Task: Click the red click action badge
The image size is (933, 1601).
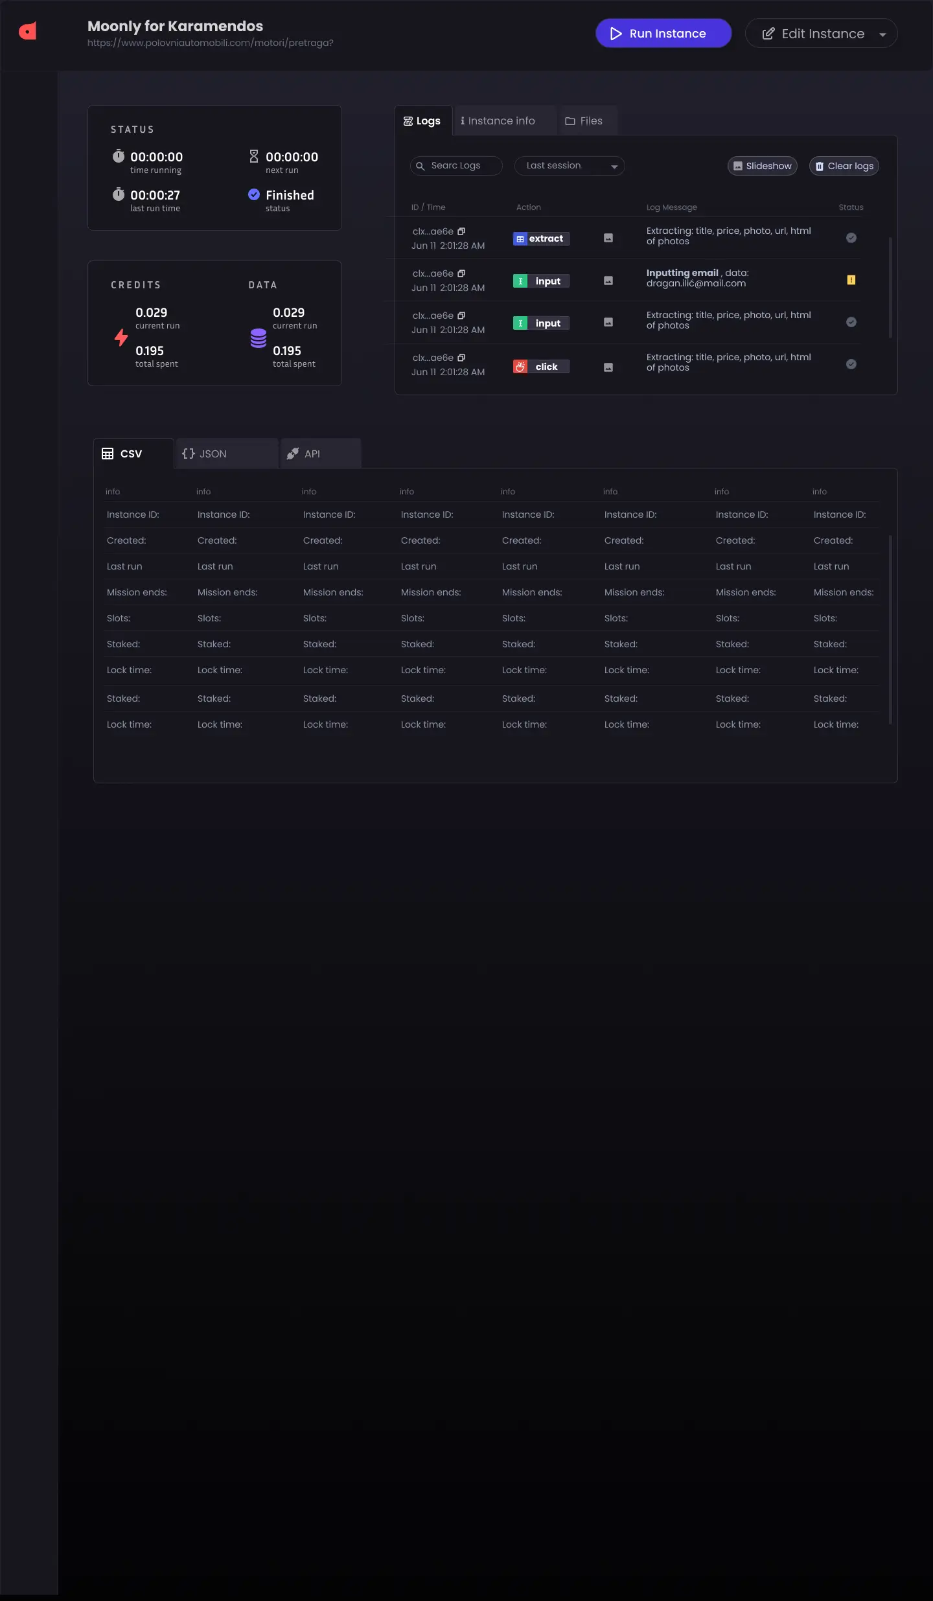Action: [541, 367]
